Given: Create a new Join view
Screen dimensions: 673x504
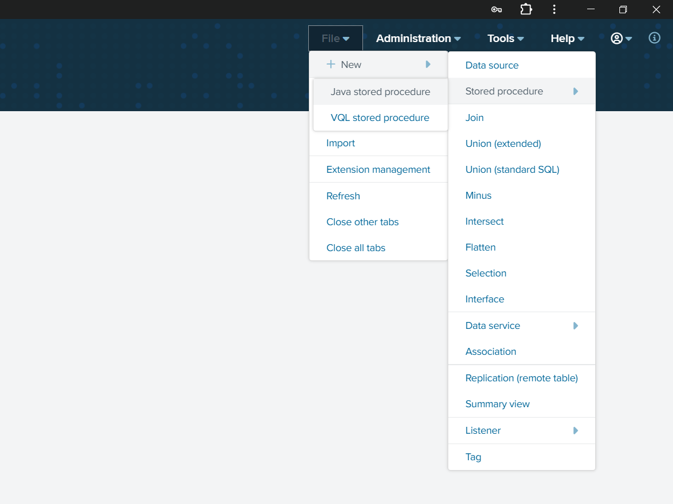Looking at the screenshot, I should (x=521, y=118).
